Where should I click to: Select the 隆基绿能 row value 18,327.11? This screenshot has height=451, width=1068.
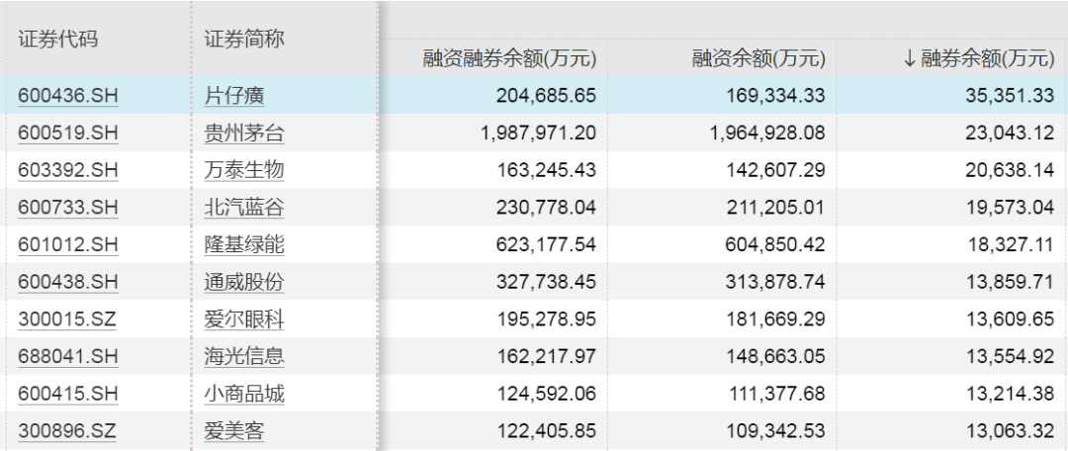pos(1010,244)
